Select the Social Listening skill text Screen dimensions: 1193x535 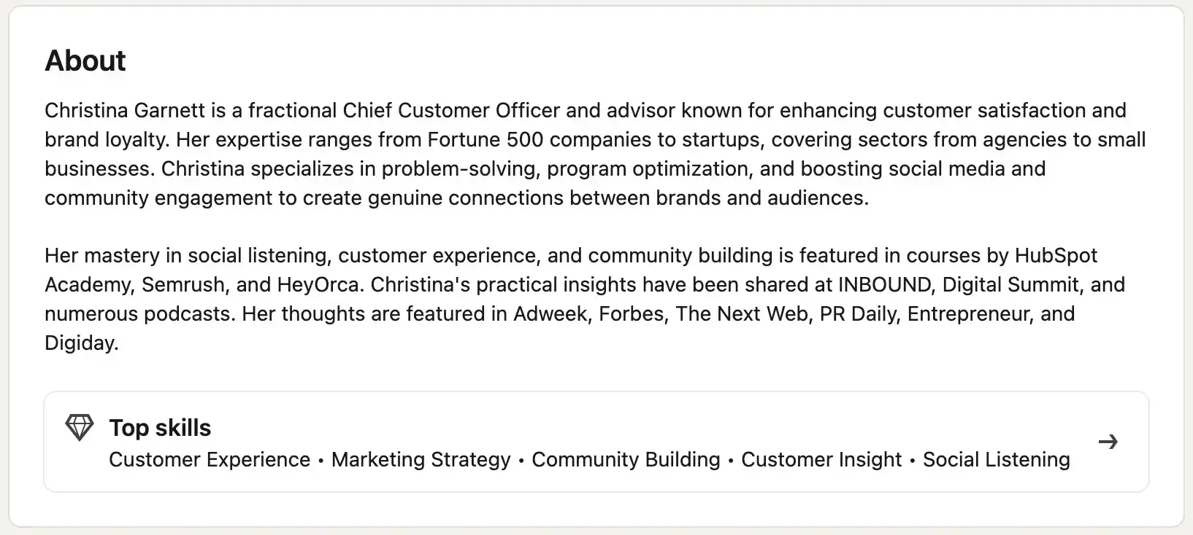[x=997, y=459]
